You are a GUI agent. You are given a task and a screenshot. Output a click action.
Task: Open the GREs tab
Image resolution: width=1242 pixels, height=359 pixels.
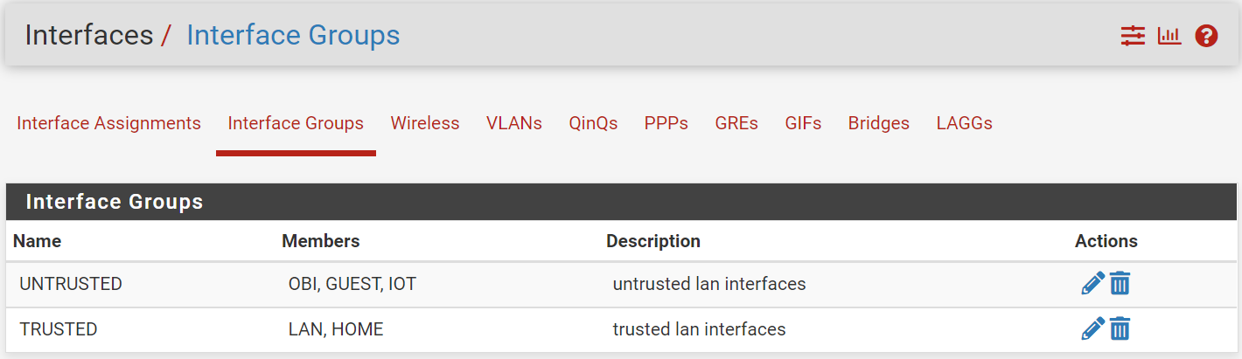tap(736, 123)
